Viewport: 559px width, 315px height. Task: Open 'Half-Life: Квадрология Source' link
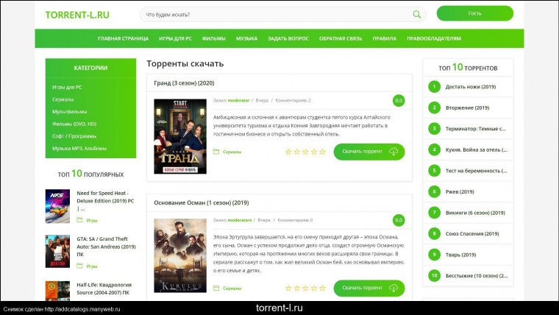(104, 289)
